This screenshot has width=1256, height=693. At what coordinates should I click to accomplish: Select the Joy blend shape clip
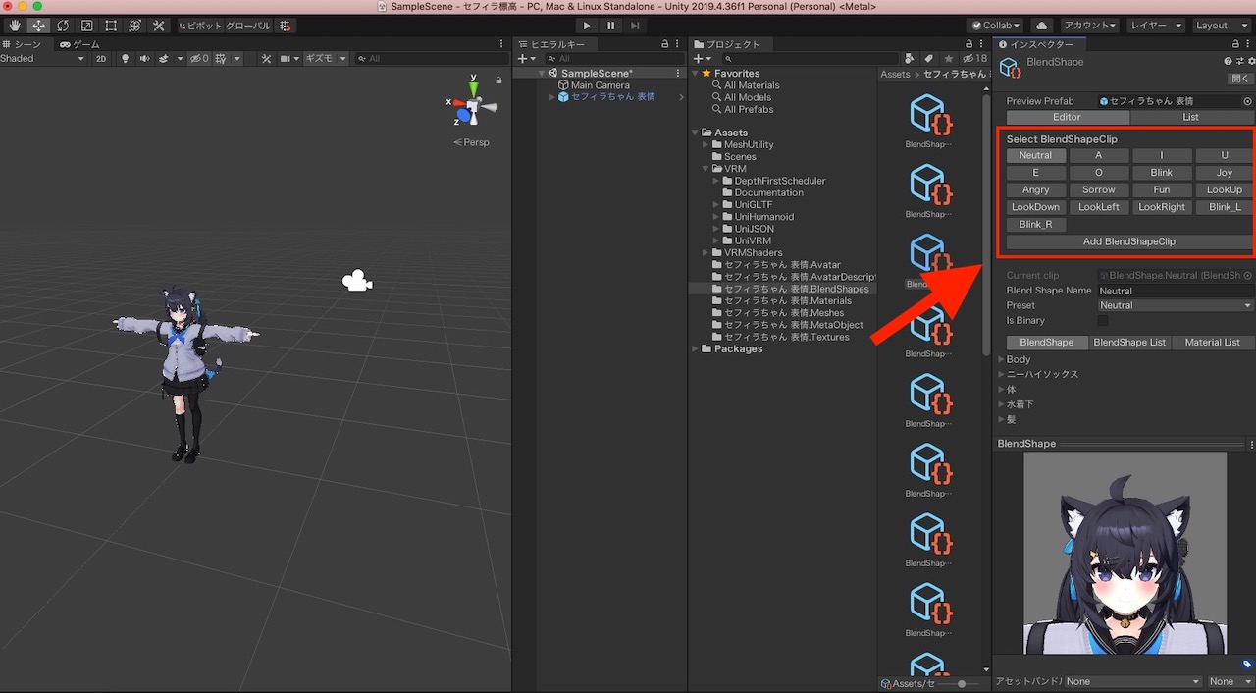coord(1224,173)
